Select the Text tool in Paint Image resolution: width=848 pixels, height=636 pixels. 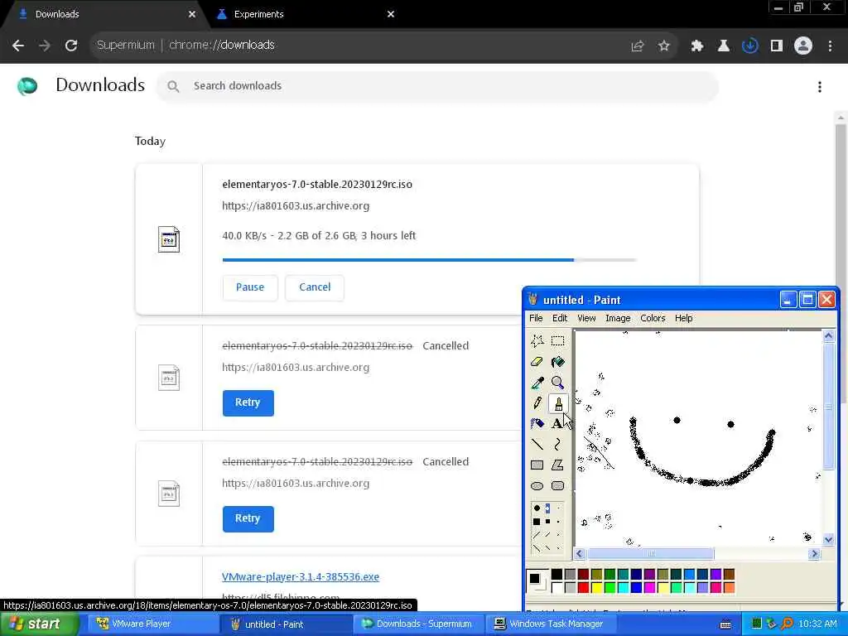[x=557, y=423]
